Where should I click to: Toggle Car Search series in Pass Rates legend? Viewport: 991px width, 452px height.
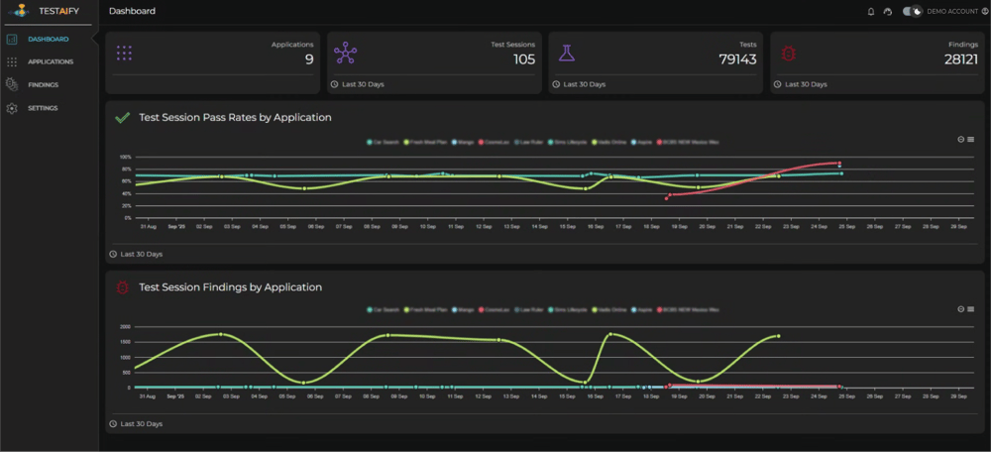pos(382,142)
